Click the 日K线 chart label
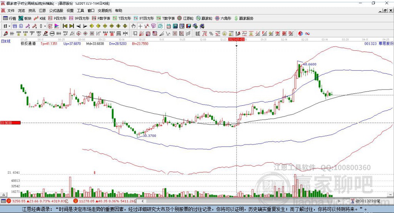 (x=6, y=42)
